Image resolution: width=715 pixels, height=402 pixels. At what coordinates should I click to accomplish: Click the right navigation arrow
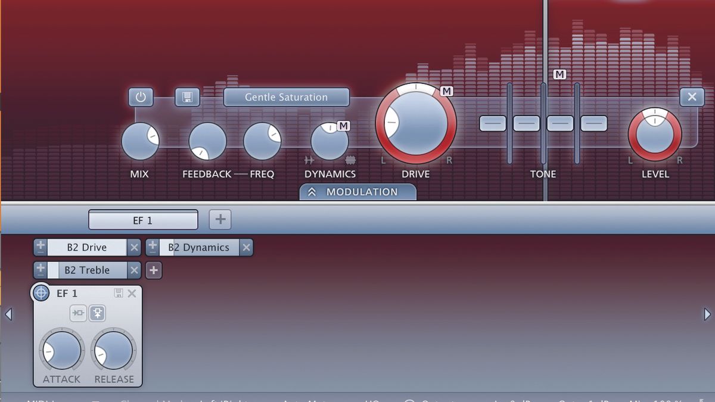pyautogui.click(x=706, y=314)
